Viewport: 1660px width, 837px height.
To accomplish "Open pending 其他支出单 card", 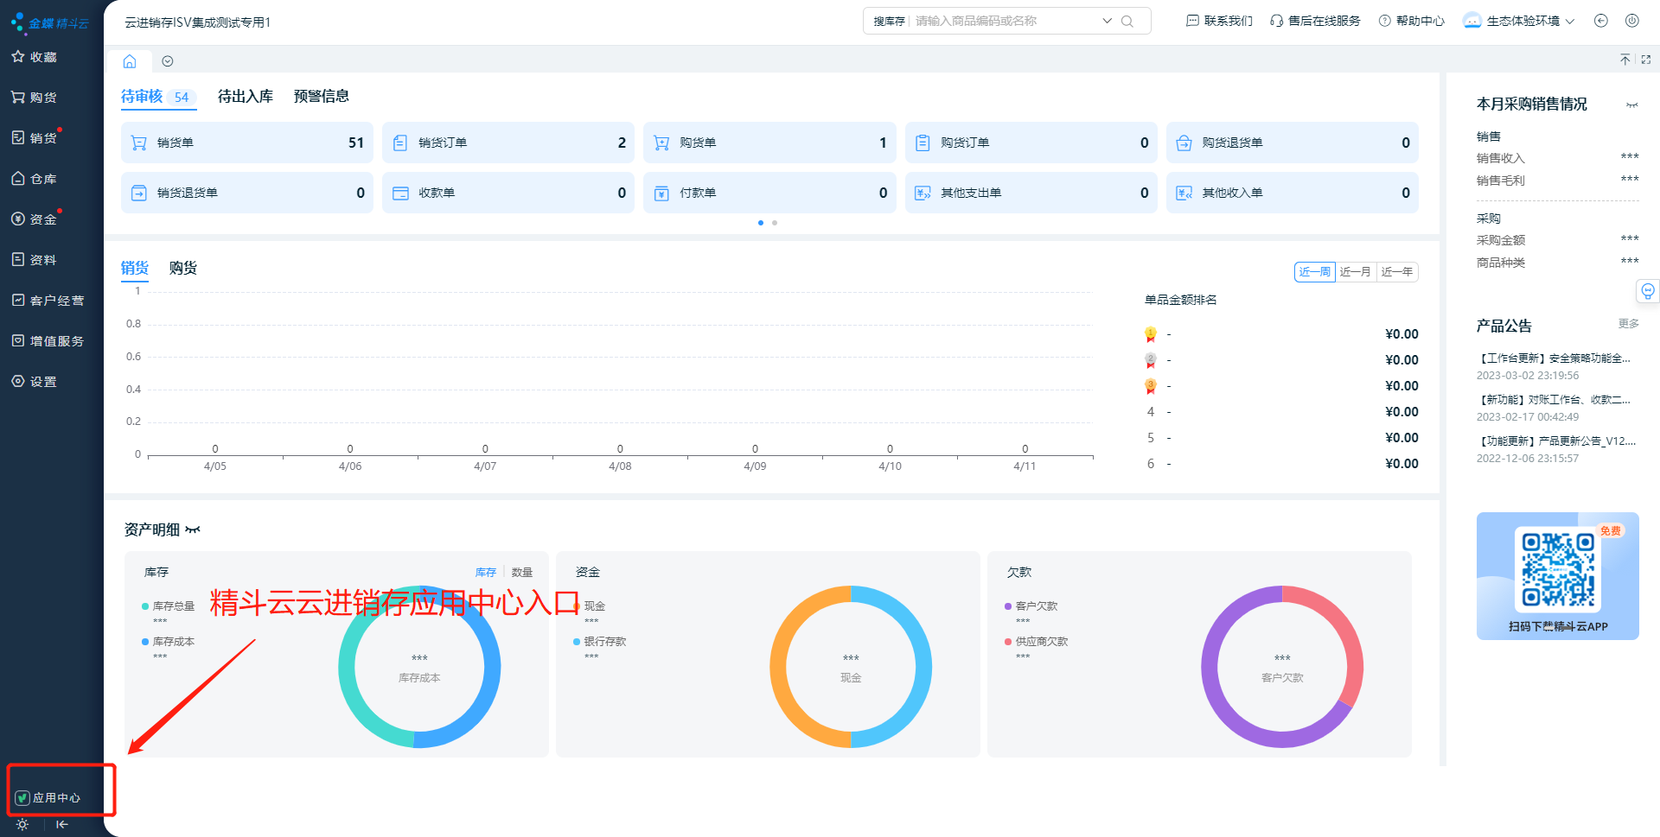I will [x=1031, y=193].
